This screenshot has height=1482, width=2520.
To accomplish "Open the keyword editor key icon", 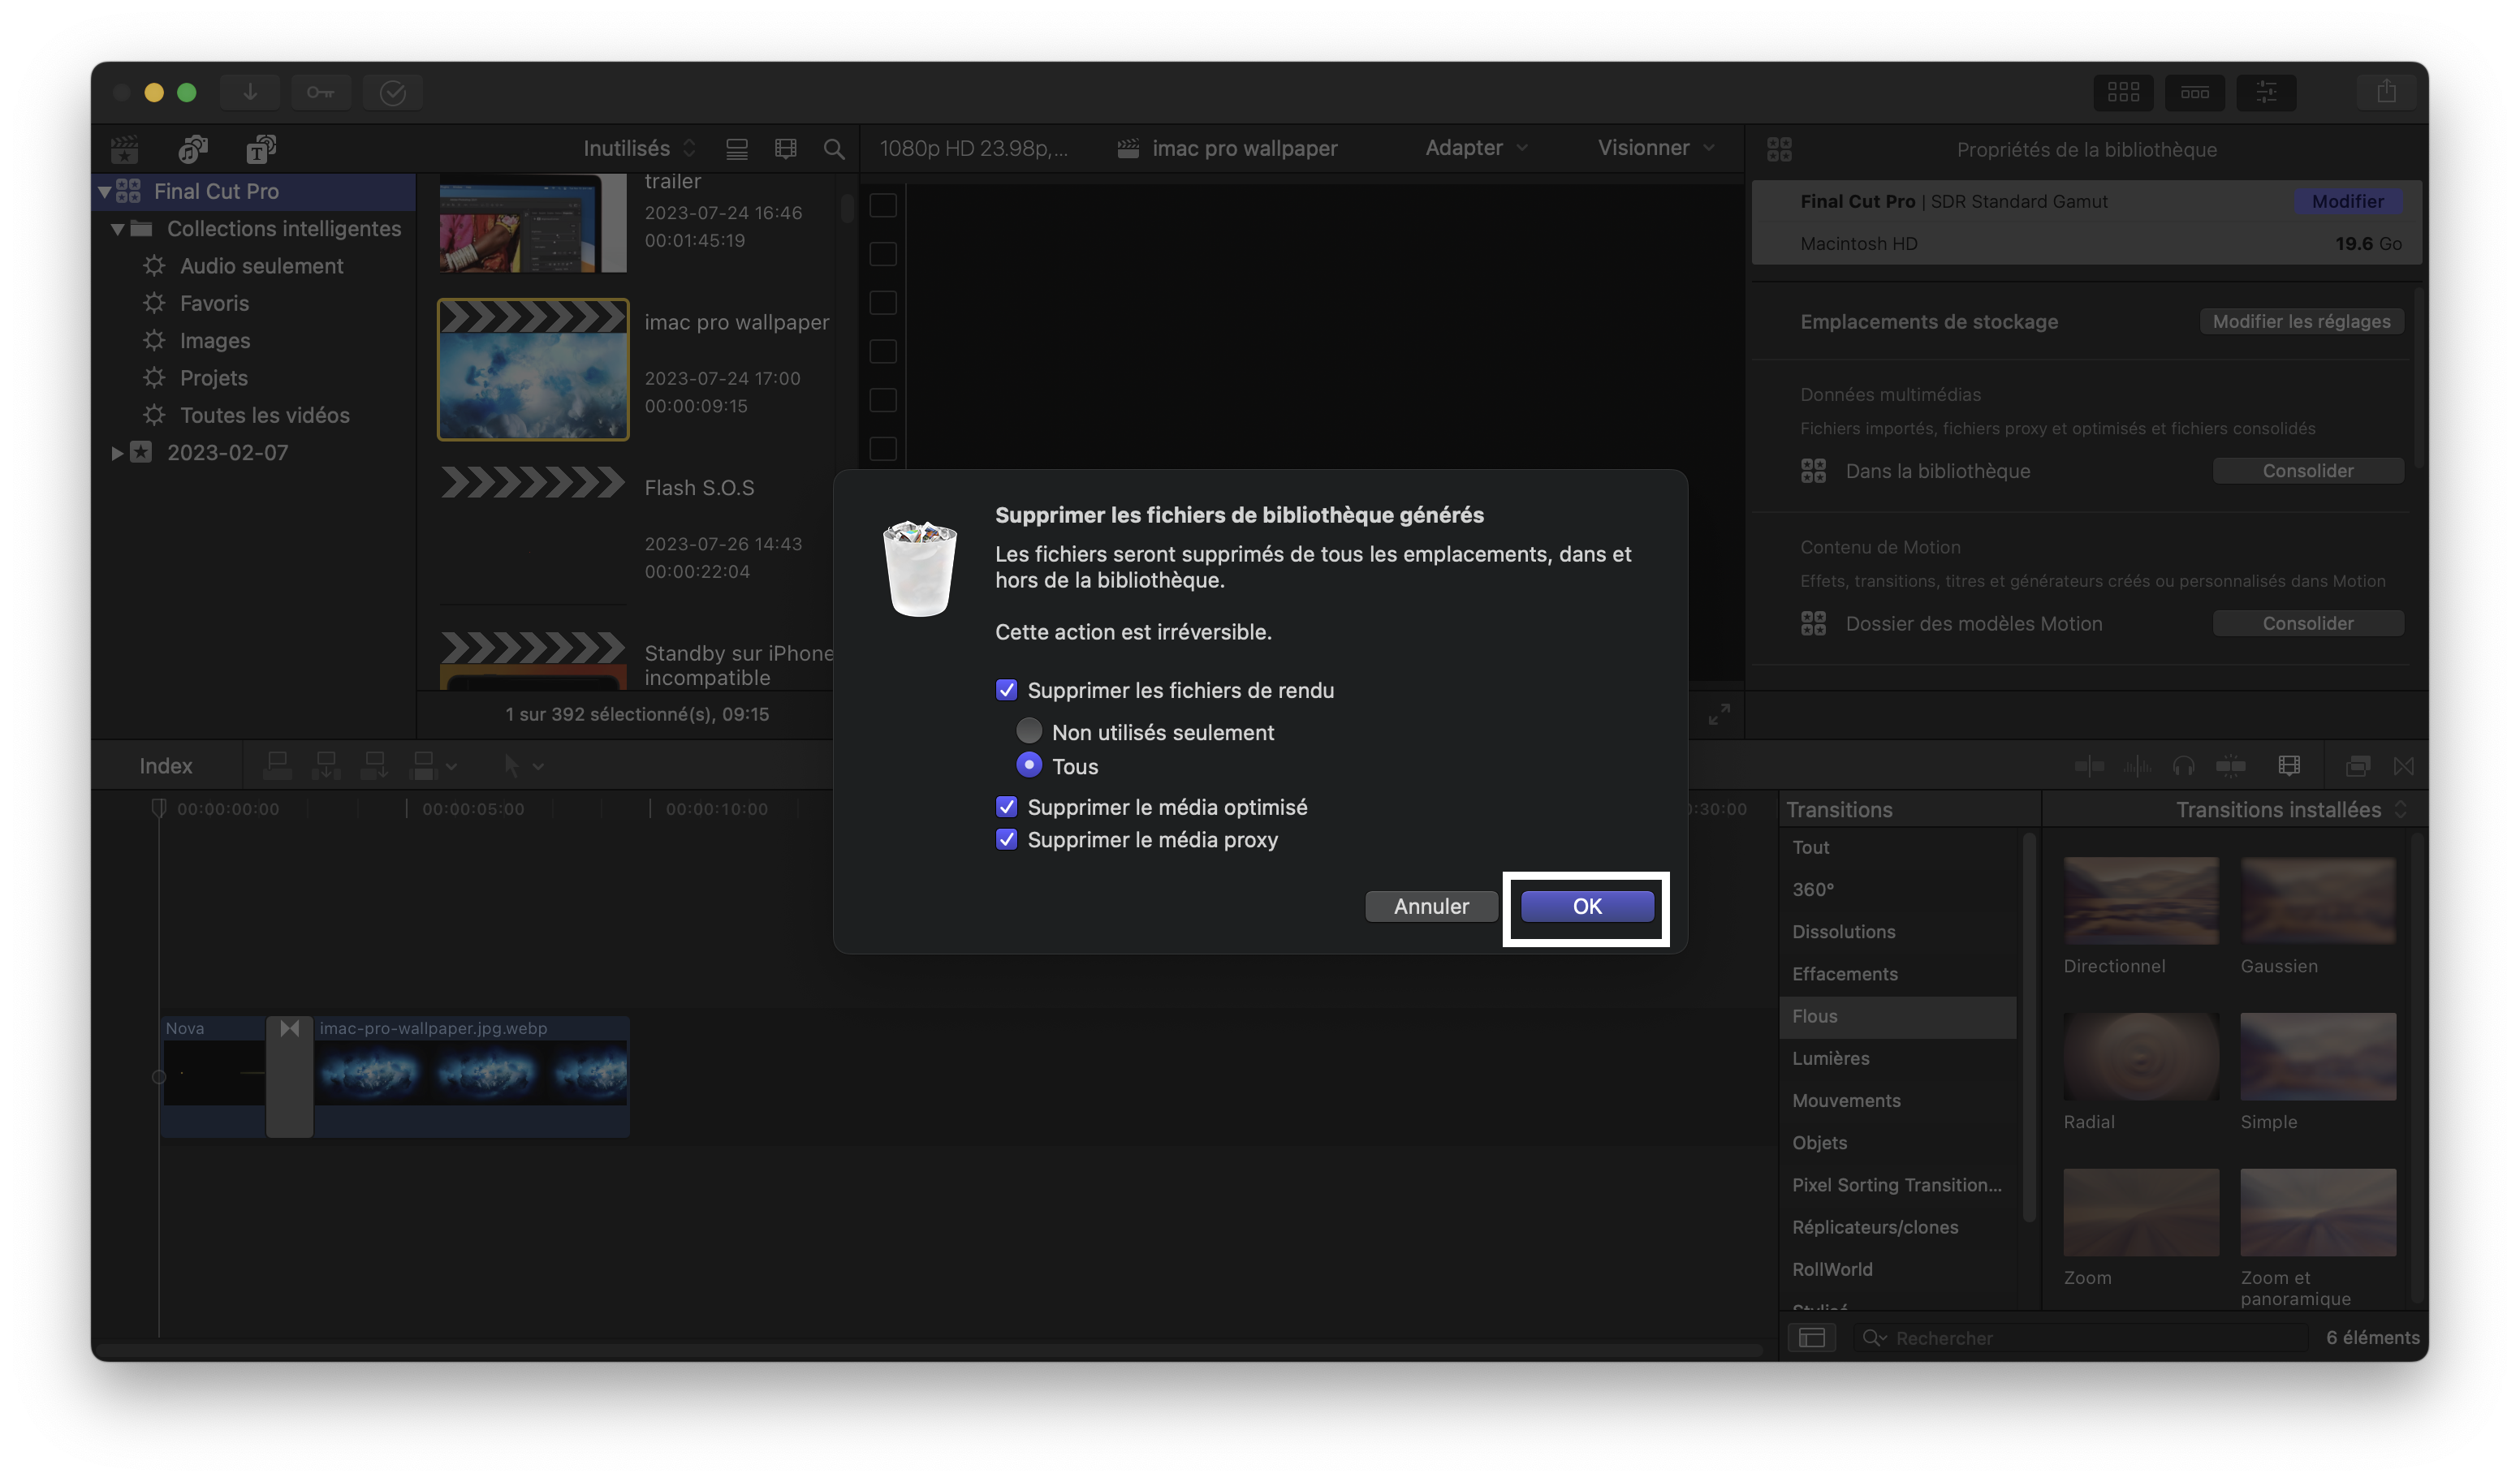I will click(x=320, y=92).
